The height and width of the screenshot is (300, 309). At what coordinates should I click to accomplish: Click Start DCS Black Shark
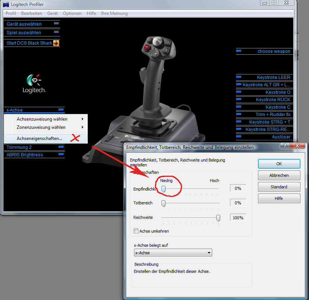(29, 43)
